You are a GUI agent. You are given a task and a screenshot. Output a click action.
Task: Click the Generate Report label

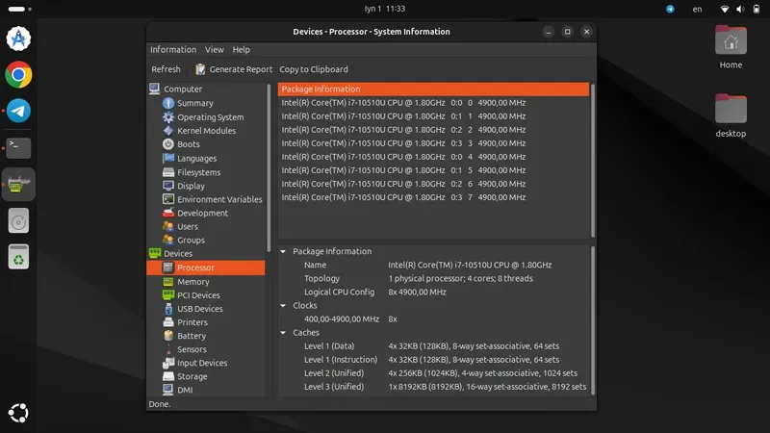tap(241, 69)
